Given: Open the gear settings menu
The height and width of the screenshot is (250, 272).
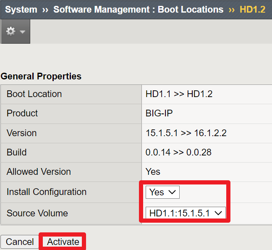Looking at the screenshot, I should click(x=16, y=32).
